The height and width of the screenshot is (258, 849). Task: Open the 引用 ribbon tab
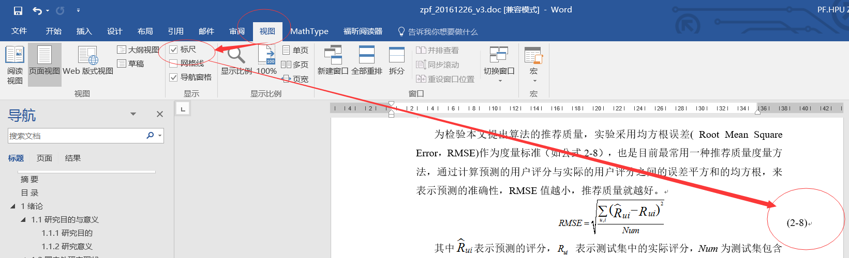pos(176,31)
